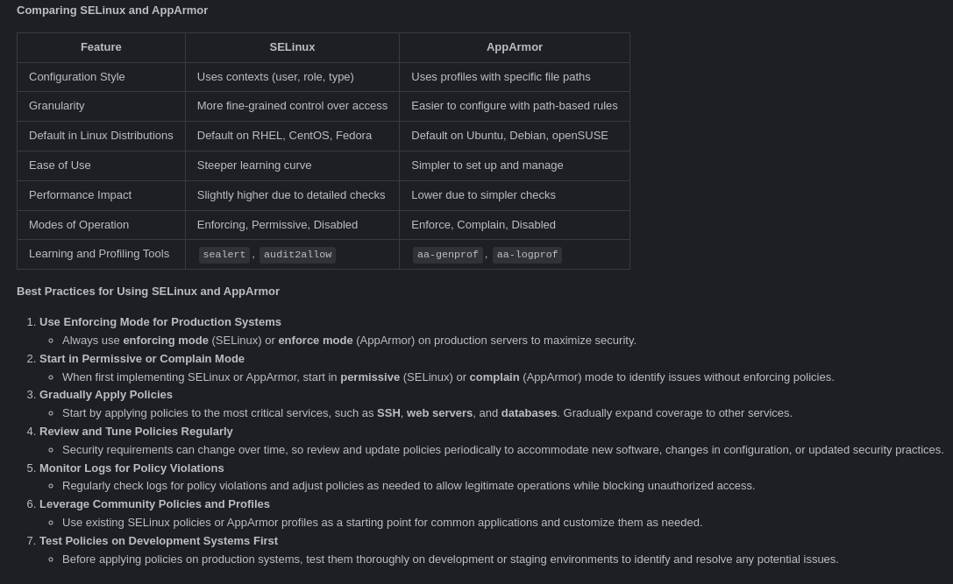Image resolution: width=953 pixels, height=584 pixels.
Task: Select 'Test Policies on Development Systems First'
Action: tap(159, 541)
